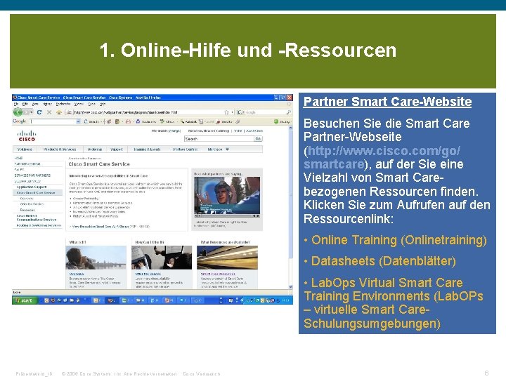Click the partner video thumbnail
This screenshot has height=379, width=506.
[227, 194]
